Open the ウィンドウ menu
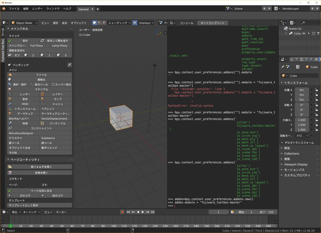This screenshot has height=233, width=321. click(x=53, y=9)
